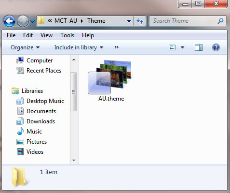Viewport: 230px width, 193px height.
Task: Click the navigation pane scroll down arrow
Action: pyautogui.click(x=74, y=160)
